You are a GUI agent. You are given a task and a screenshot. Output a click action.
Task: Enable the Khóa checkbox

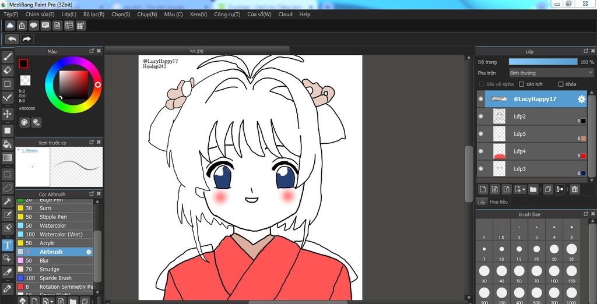point(561,84)
